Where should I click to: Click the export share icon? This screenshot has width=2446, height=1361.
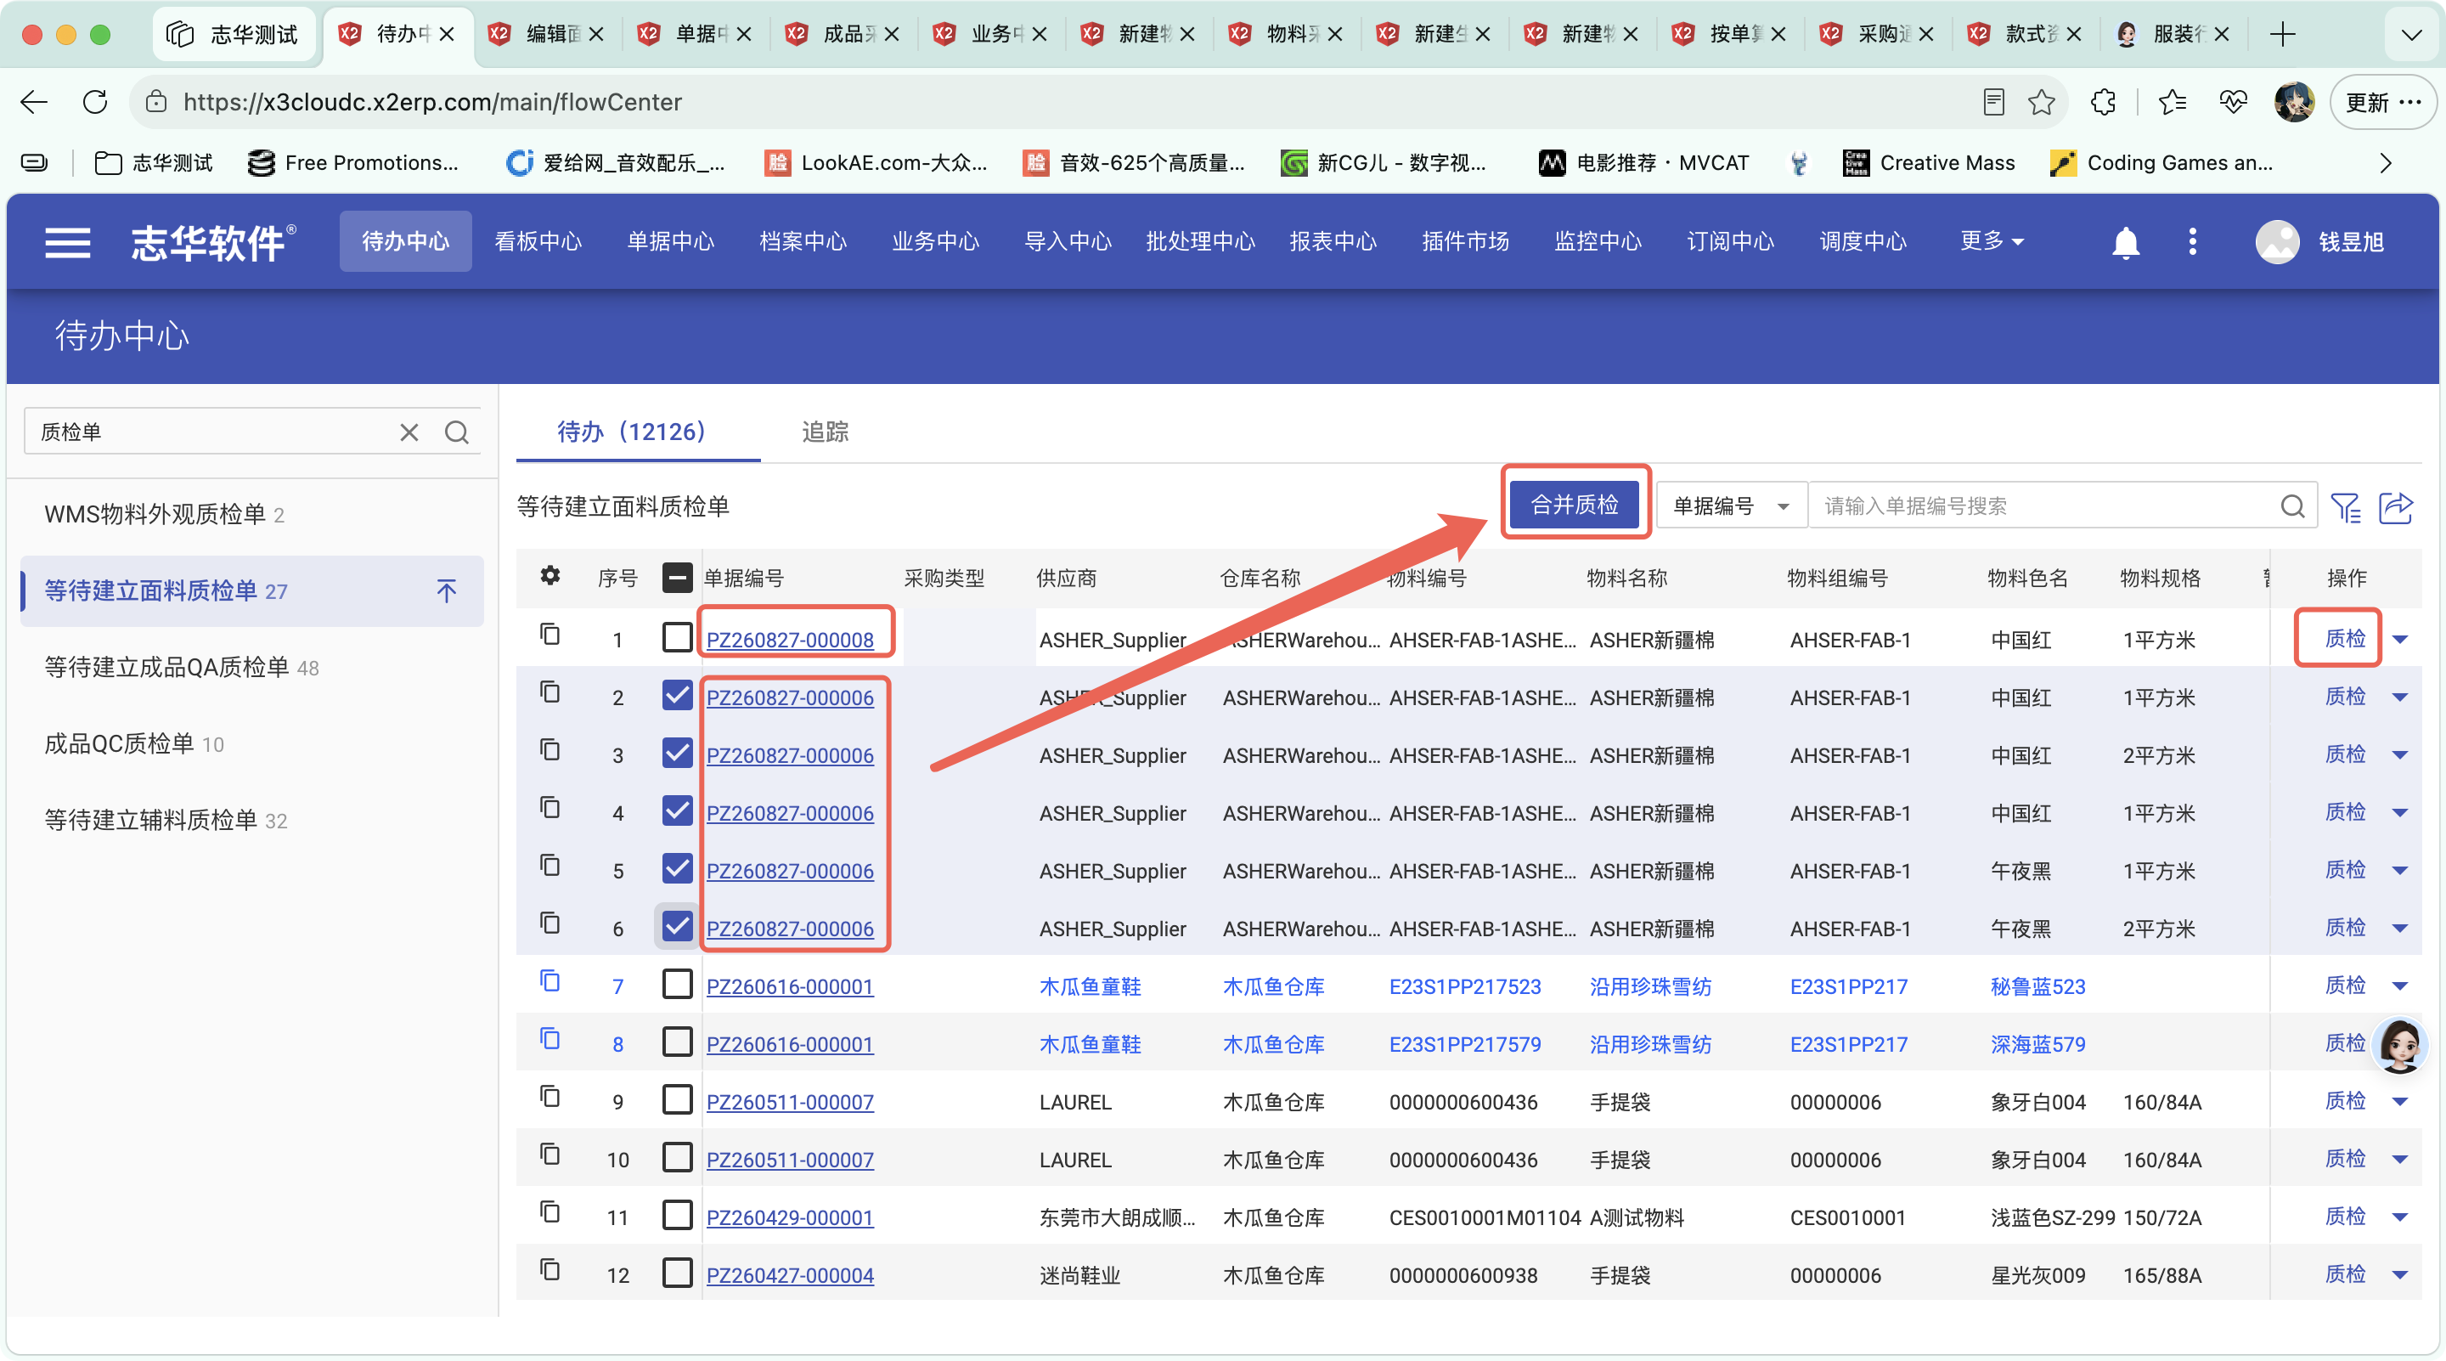[x=2396, y=506]
